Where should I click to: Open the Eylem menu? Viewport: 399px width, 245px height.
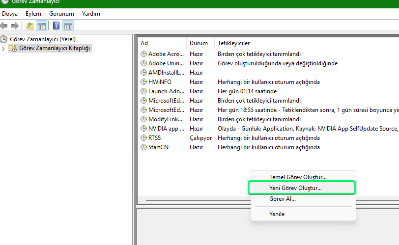(x=33, y=14)
